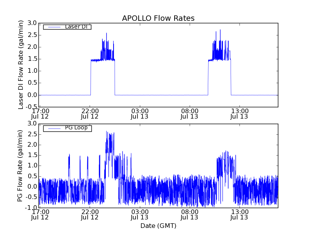Click the 3.0 tick on Laser DI axis
The image size is (309, 231).
pos(32,23)
